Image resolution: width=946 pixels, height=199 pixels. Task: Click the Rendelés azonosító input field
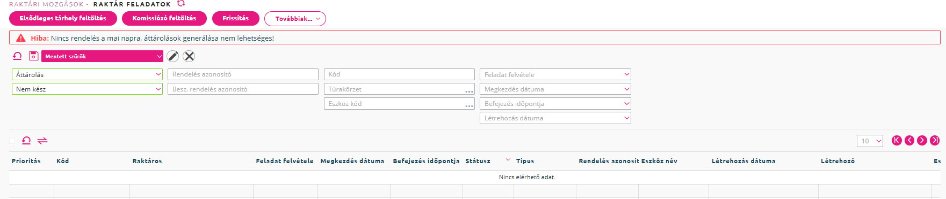243,74
